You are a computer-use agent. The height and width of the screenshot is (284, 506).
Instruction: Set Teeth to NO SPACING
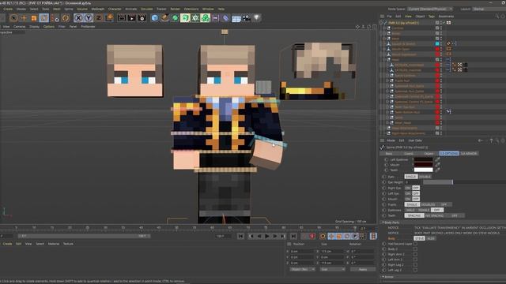[x=434, y=215]
